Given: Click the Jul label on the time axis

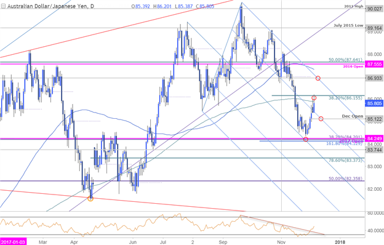Looking at the screenshot, I should (163, 242).
